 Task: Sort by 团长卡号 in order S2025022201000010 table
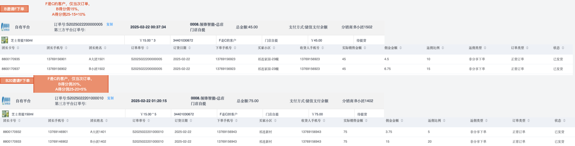click(19, 121)
